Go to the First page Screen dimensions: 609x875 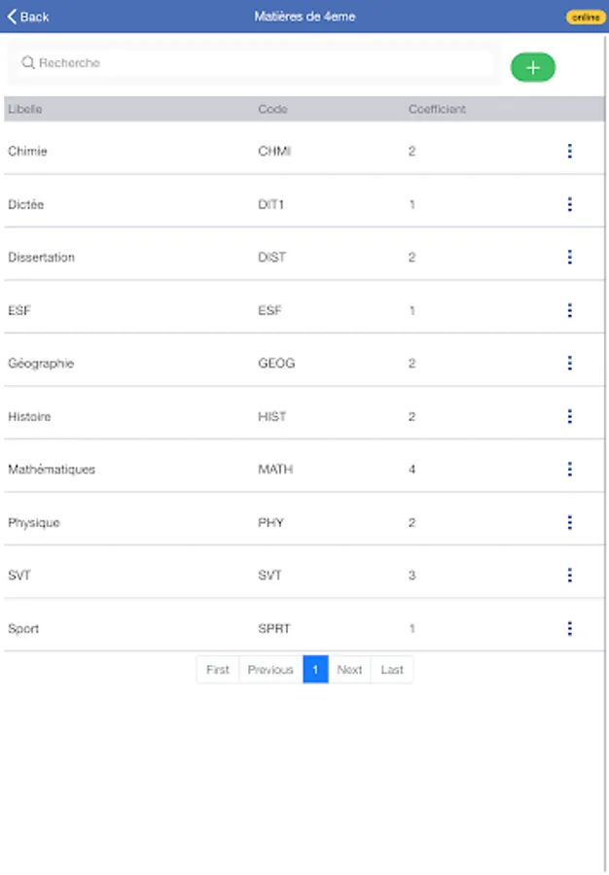point(218,670)
